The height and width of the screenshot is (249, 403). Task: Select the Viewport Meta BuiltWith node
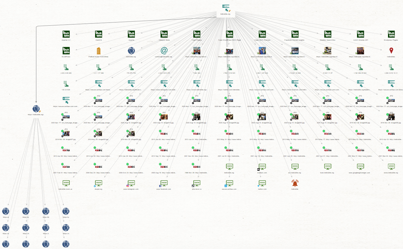pos(164,34)
